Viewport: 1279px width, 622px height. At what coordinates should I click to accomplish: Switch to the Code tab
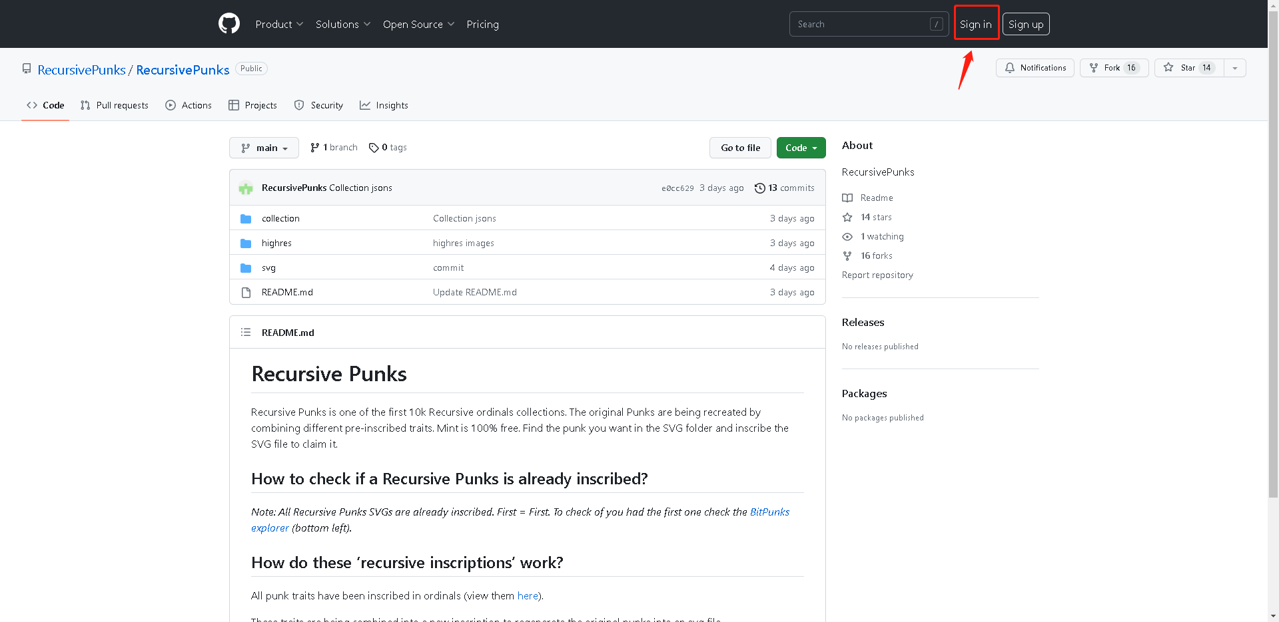(x=45, y=105)
